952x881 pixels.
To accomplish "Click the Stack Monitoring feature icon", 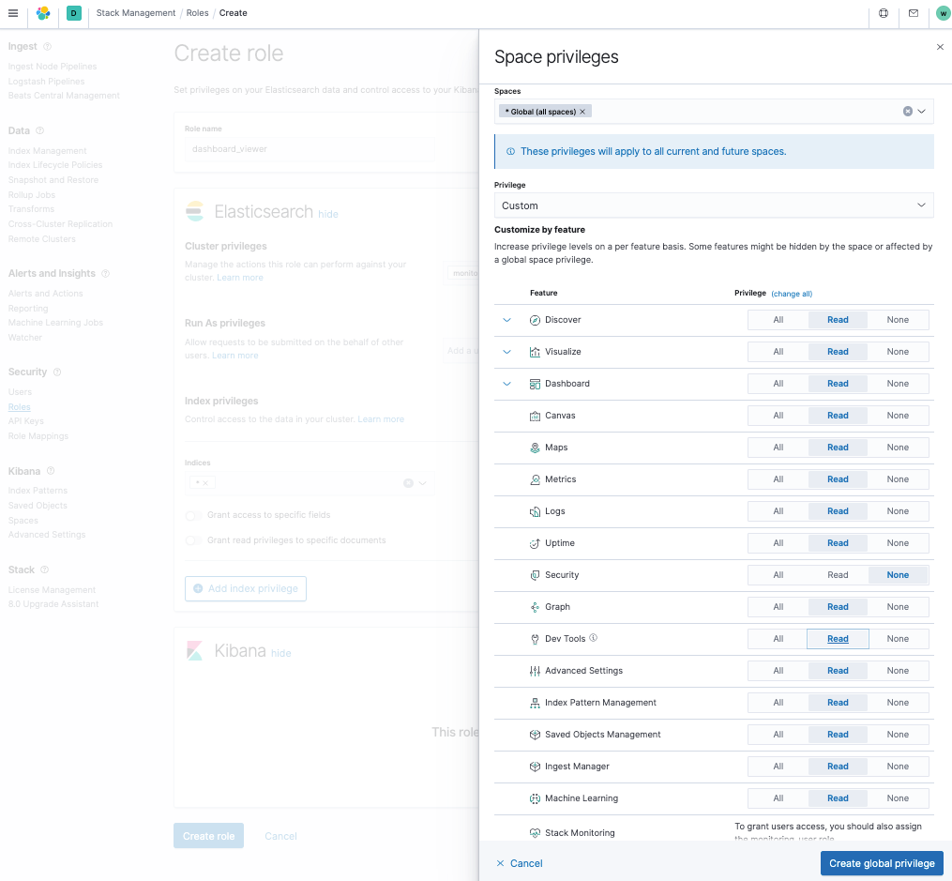I will (x=535, y=833).
